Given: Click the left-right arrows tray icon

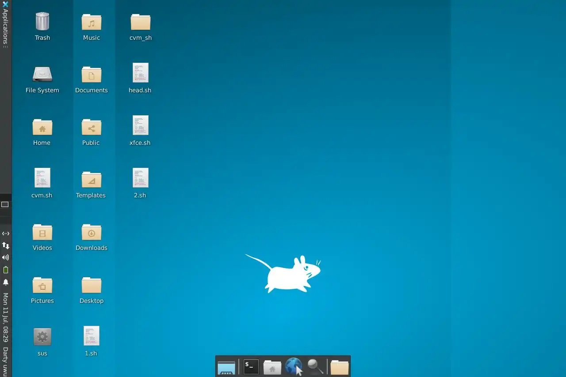Looking at the screenshot, I should pyautogui.click(x=6, y=233).
